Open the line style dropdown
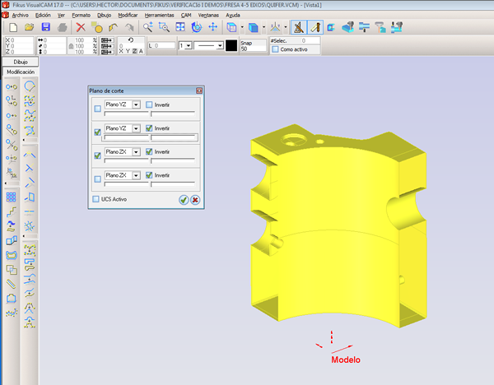Image resolution: width=494 pixels, height=385 pixels. pyautogui.click(x=221, y=45)
